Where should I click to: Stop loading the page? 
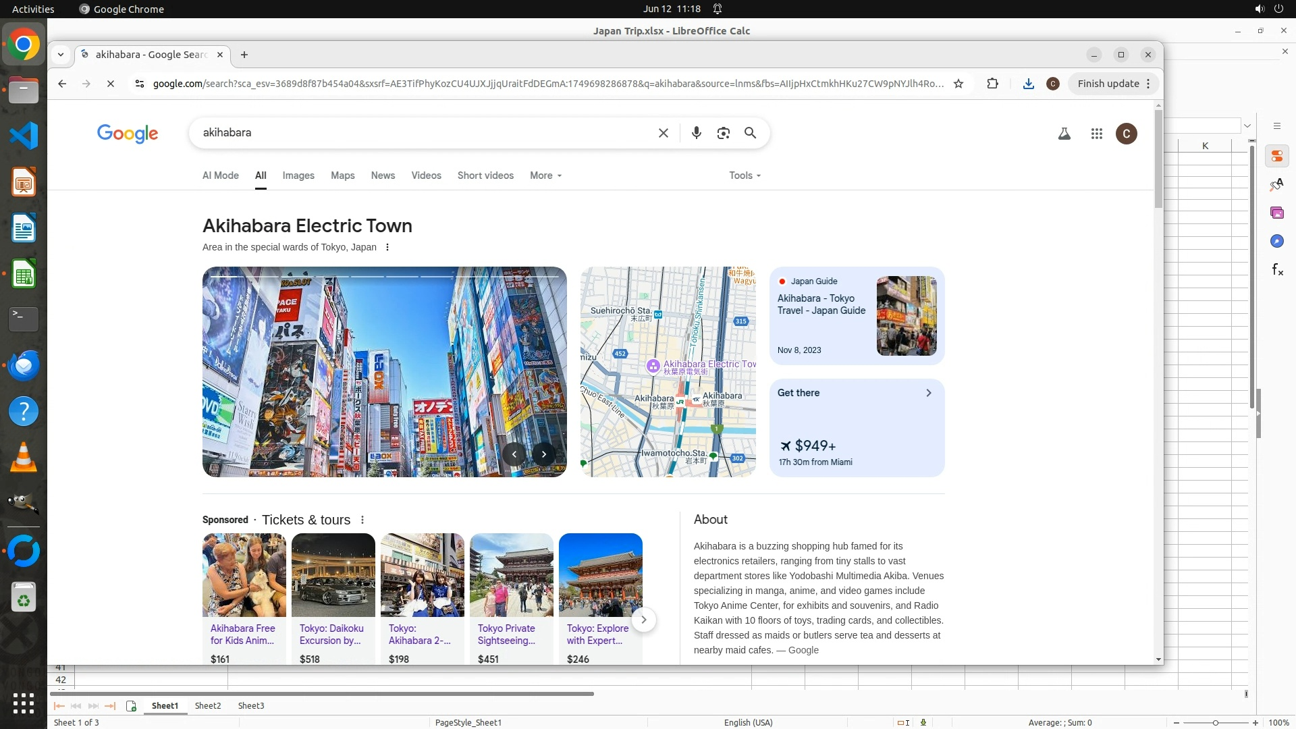pyautogui.click(x=111, y=84)
